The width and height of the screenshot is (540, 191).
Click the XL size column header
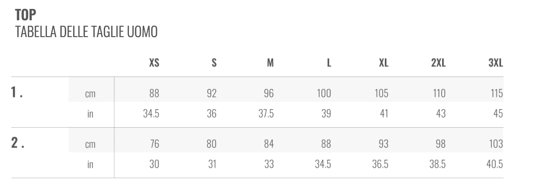tap(384, 63)
